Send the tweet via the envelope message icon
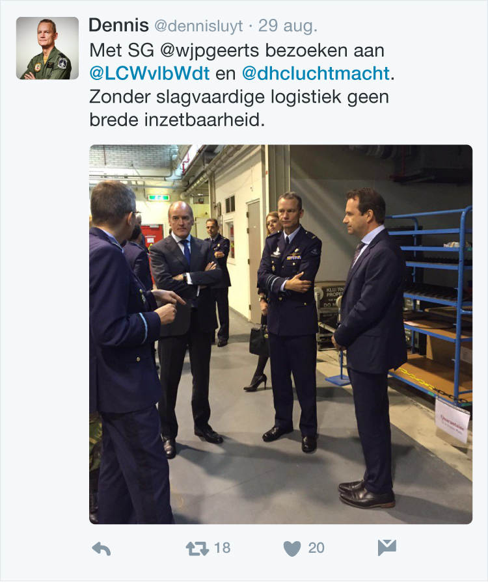488x584 pixels. (387, 548)
